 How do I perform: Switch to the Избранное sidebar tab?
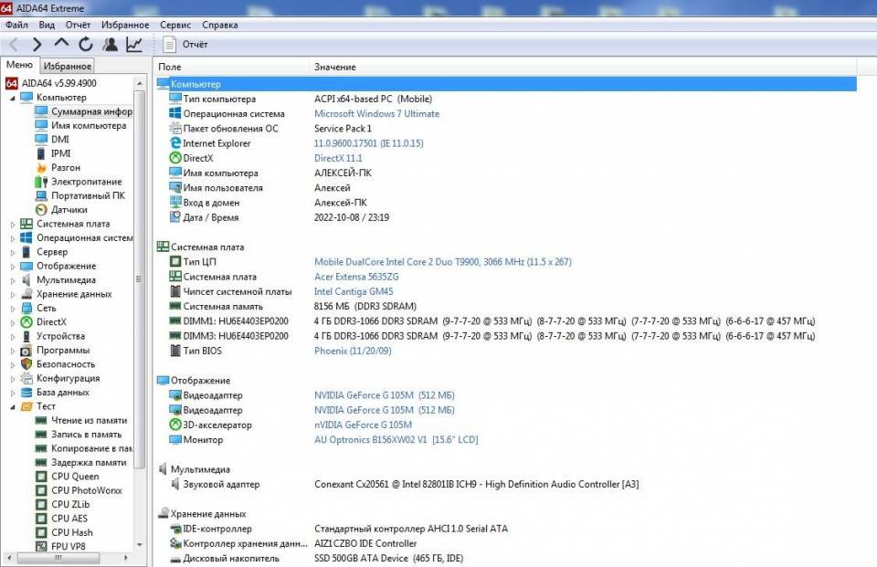68,66
